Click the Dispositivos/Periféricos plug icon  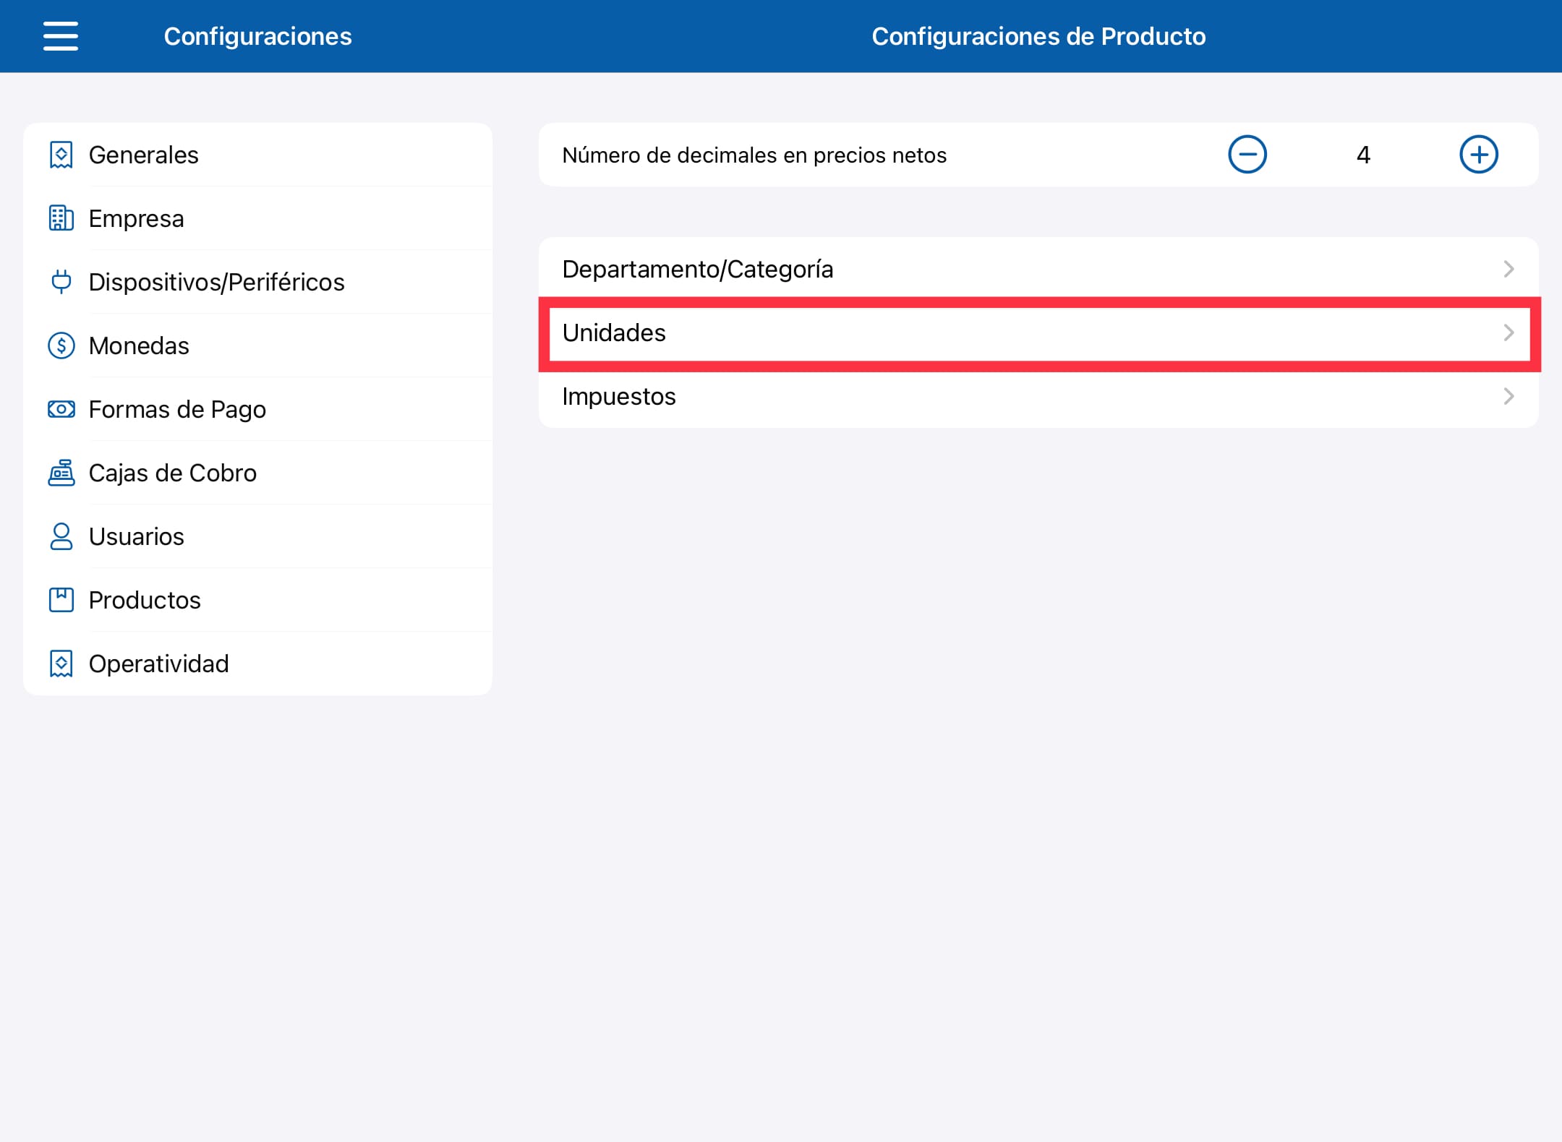[x=61, y=282]
